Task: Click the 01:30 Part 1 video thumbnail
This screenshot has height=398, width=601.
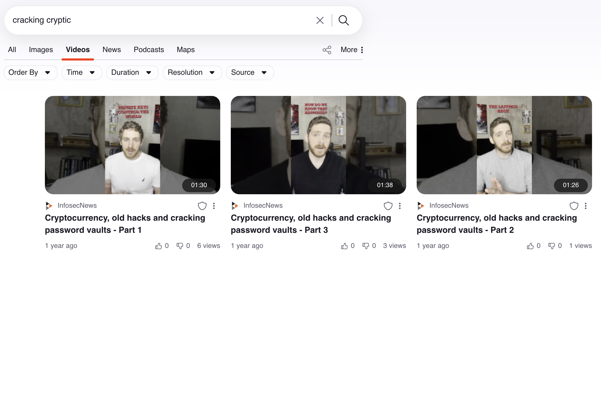Action: point(132,145)
